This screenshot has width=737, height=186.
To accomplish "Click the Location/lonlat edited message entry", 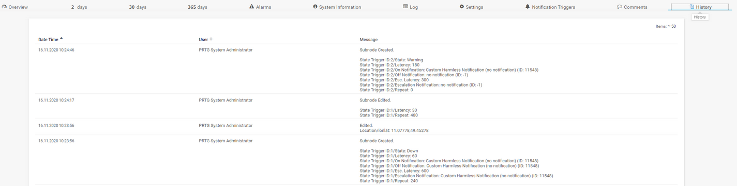I will [394, 130].
